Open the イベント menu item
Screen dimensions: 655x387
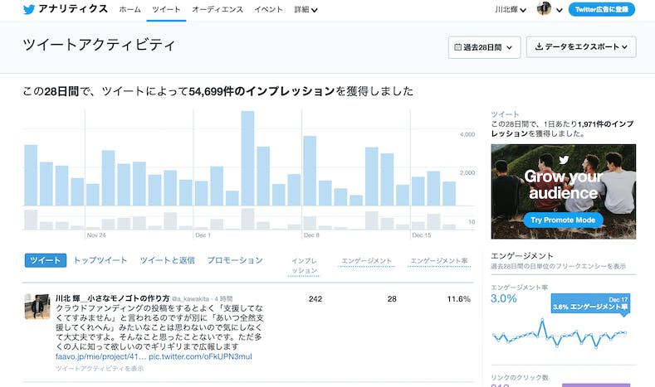[268, 9]
